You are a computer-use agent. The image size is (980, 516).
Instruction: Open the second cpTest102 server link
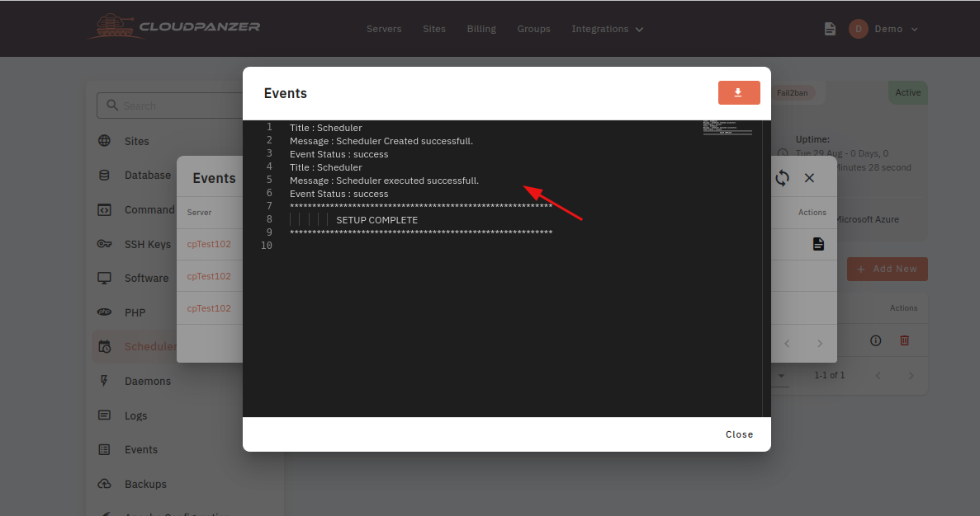pos(209,276)
